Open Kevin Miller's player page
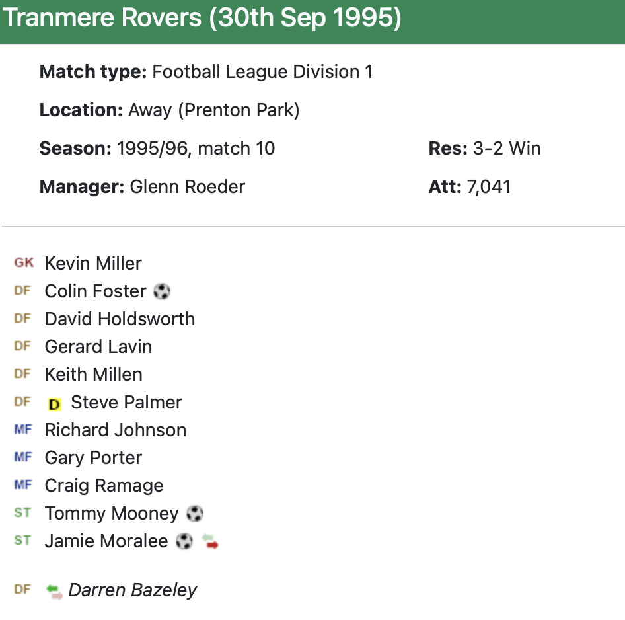This screenshot has width=625, height=620. tap(93, 264)
